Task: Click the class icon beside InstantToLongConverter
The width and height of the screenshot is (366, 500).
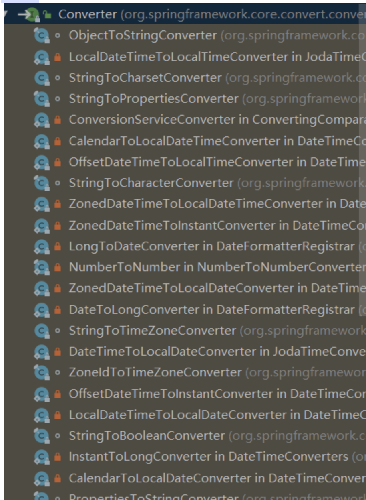Action: point(42,457)
